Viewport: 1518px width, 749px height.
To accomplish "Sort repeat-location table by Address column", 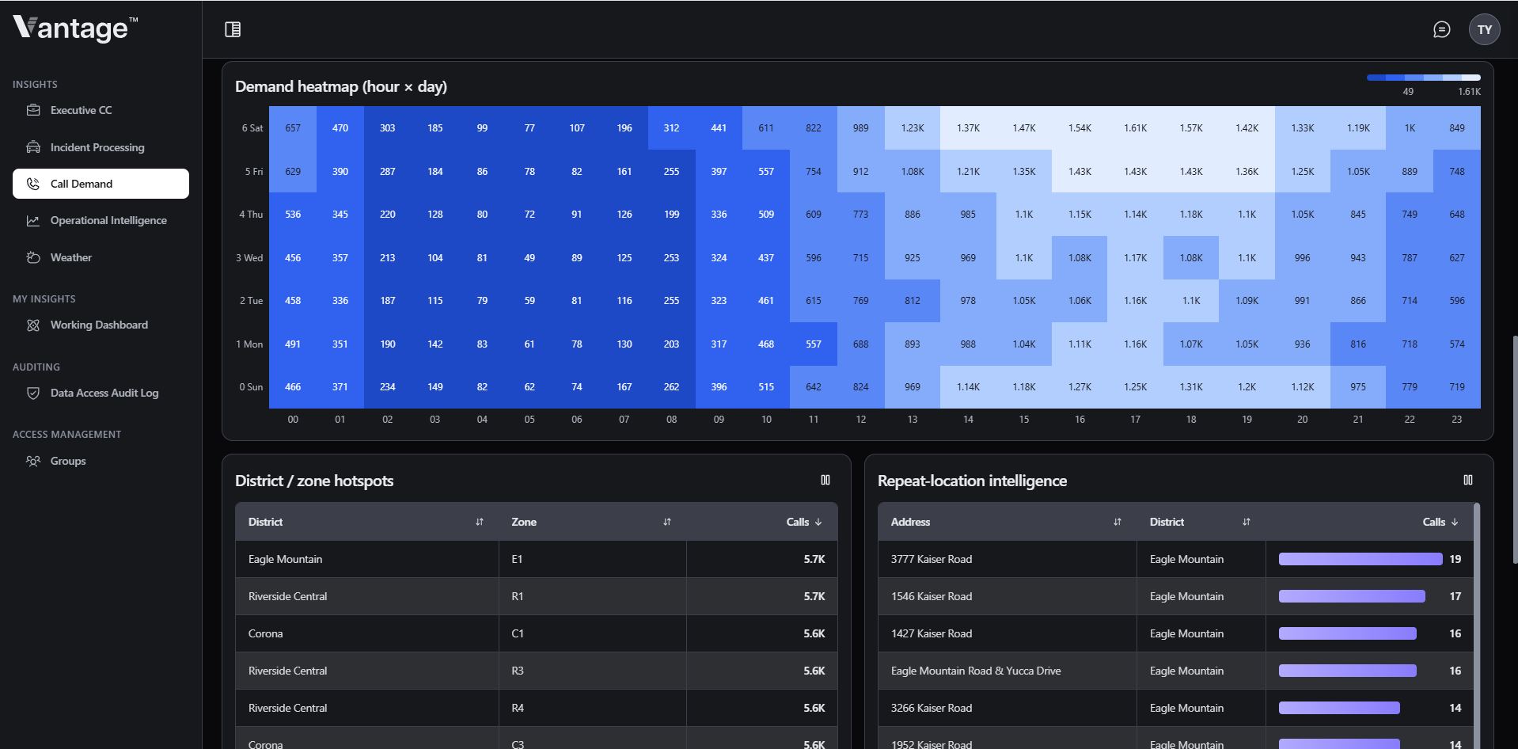I will coord(1118,522).
